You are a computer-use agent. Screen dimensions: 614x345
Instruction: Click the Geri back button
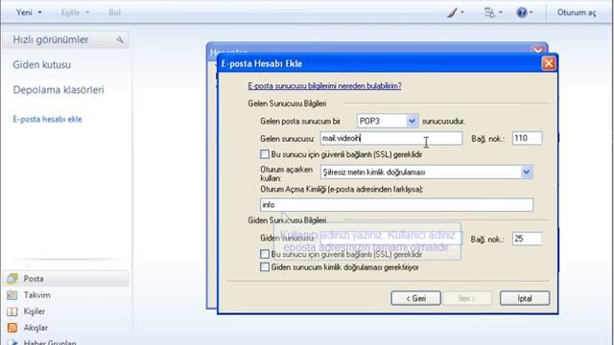click(x=415, y=298)
